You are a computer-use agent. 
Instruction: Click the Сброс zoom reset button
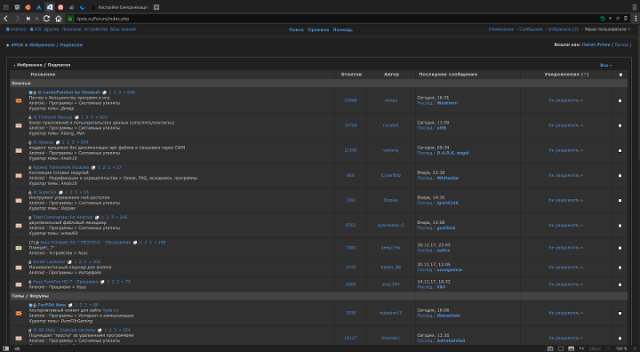[x=595, y=348]
